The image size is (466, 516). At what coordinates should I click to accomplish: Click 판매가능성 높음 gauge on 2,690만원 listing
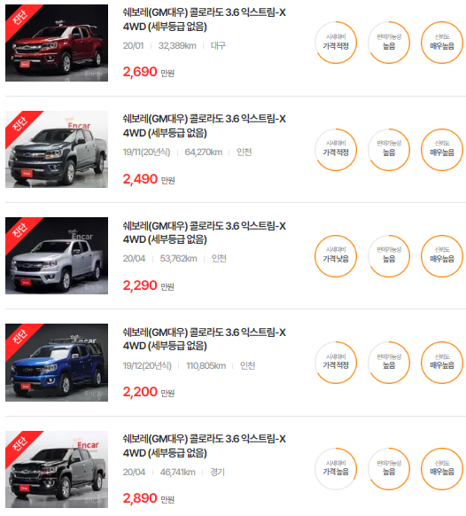pos(389,43)
